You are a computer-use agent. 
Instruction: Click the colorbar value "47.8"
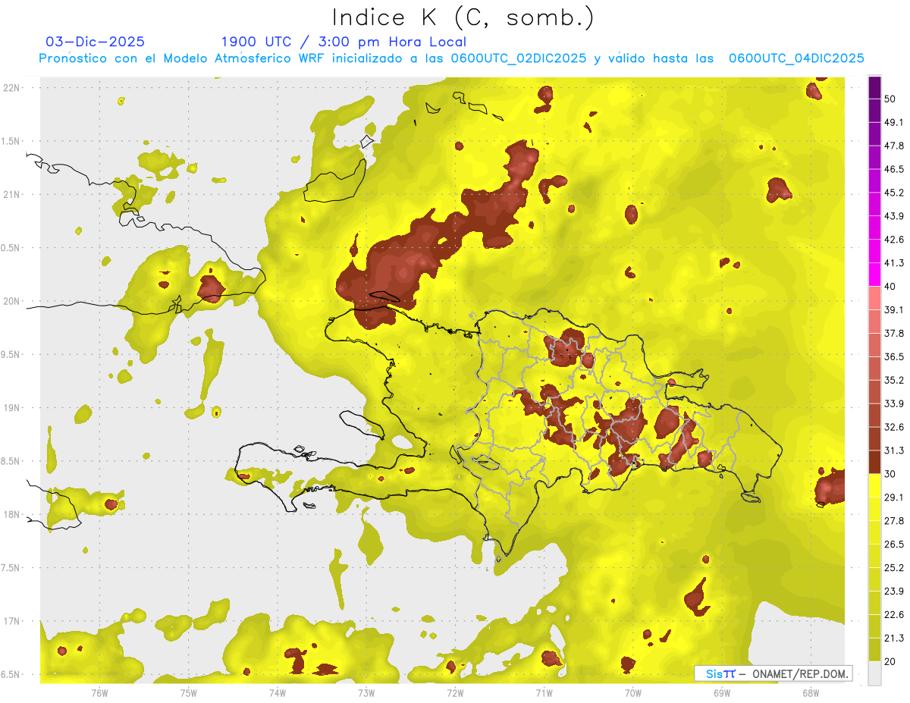(894, 146)
